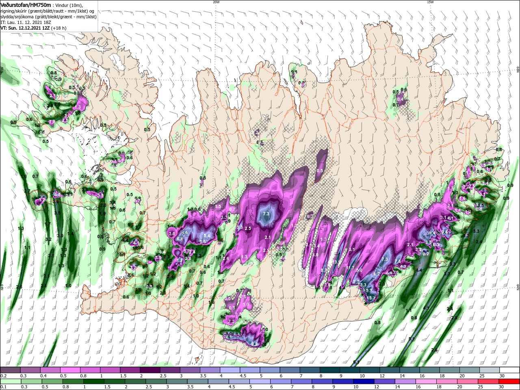
Task: Pick the darkest purple 2–2.5 snow legend swatch
Action: pos(150,370)
